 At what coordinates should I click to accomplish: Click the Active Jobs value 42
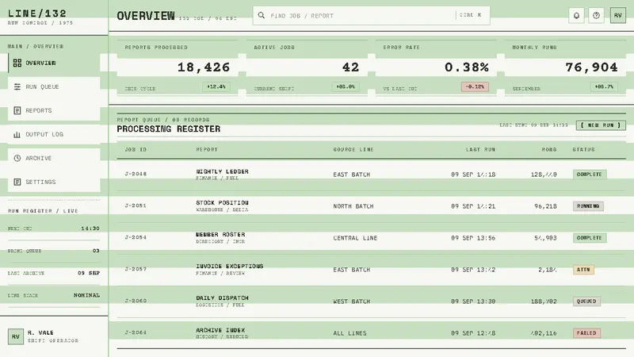(x=350, y=67)
